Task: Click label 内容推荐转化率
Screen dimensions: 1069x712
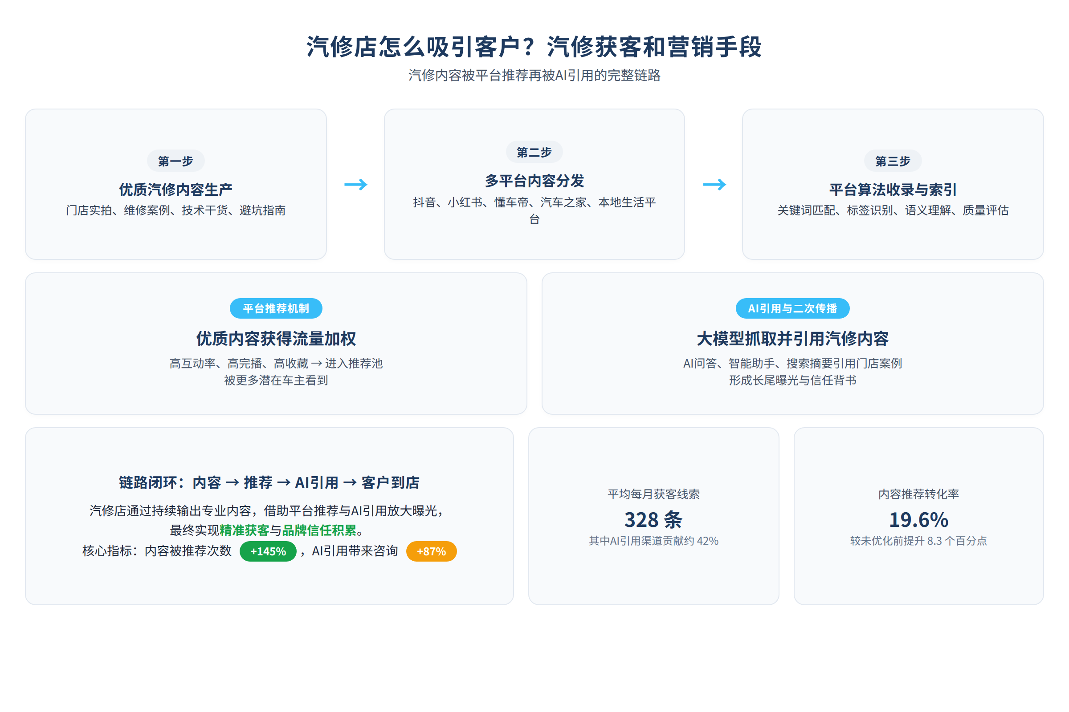Action: 918,494
